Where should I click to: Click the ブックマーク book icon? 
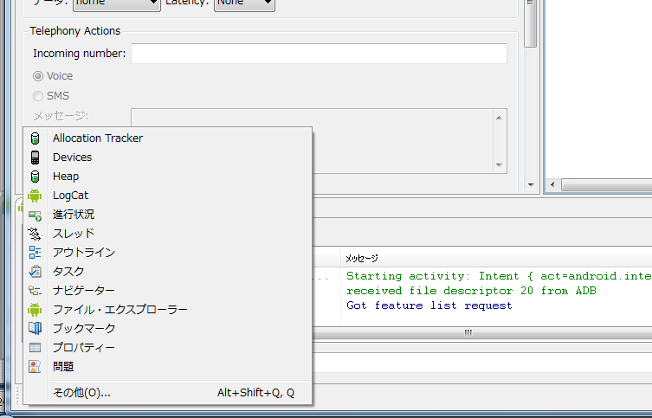[x=35, y=328]
